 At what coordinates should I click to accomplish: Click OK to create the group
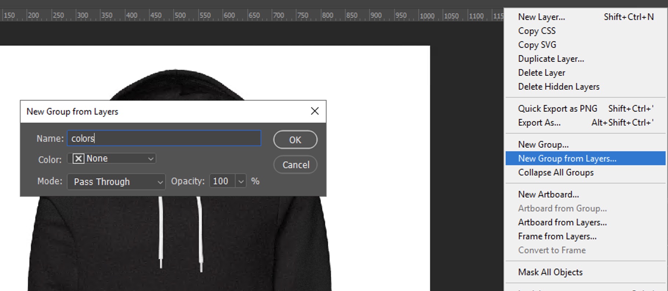click(295, 140)
